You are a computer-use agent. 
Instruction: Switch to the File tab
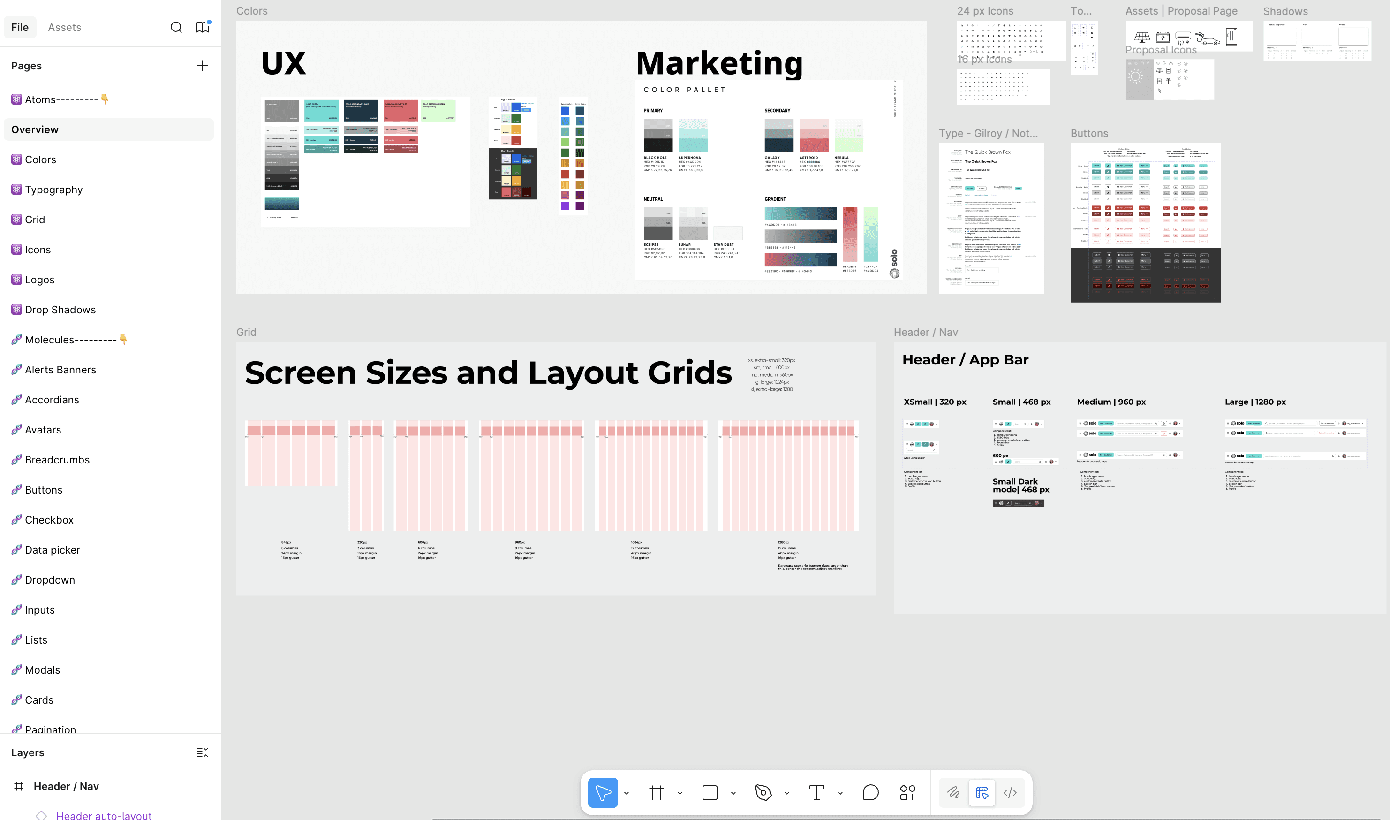[x=20, y=27]
